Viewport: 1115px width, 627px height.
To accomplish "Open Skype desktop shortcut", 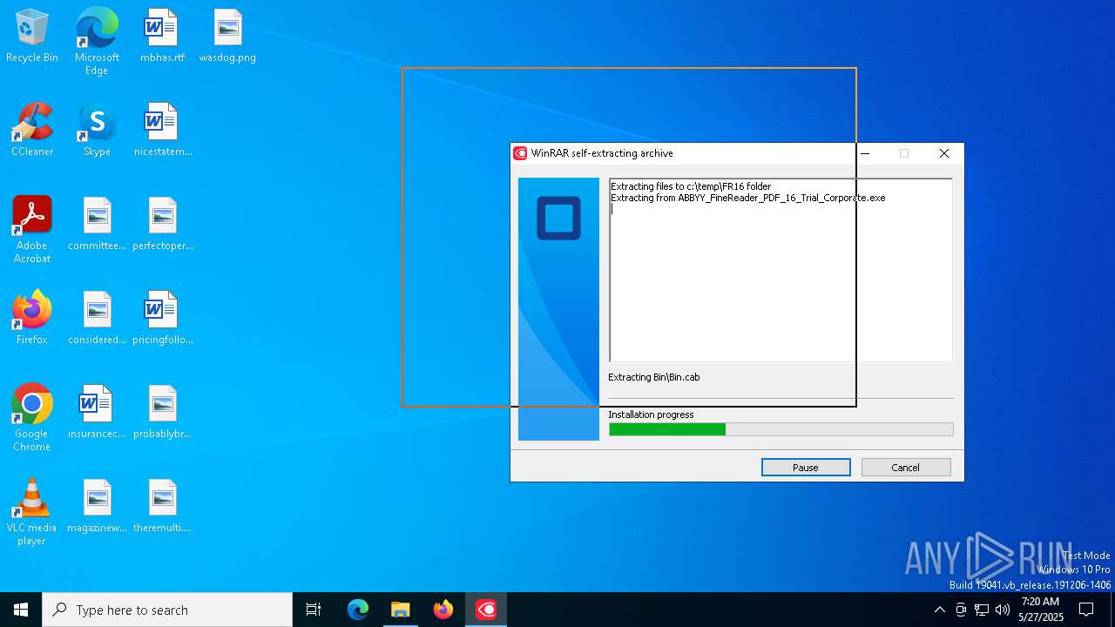I will 97,131.
